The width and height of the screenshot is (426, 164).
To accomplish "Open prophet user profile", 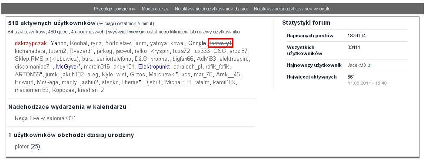I will click(x=160, y=59).
